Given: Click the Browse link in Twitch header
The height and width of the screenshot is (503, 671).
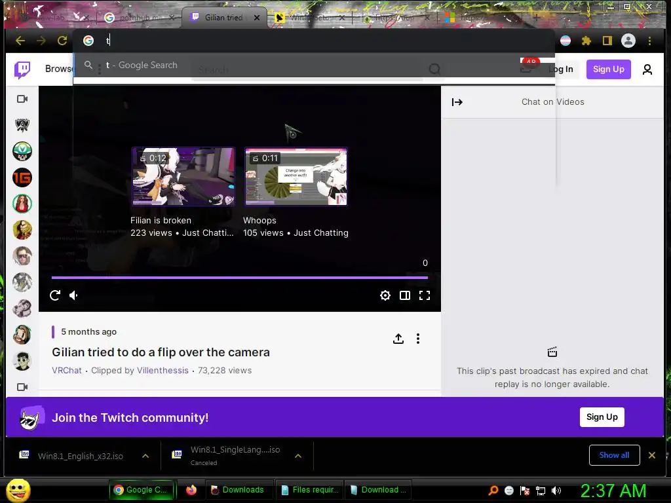Looking at the screenshot, I should [58, 69].
